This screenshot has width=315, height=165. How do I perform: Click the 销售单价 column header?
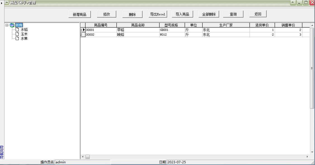[288, 25]
